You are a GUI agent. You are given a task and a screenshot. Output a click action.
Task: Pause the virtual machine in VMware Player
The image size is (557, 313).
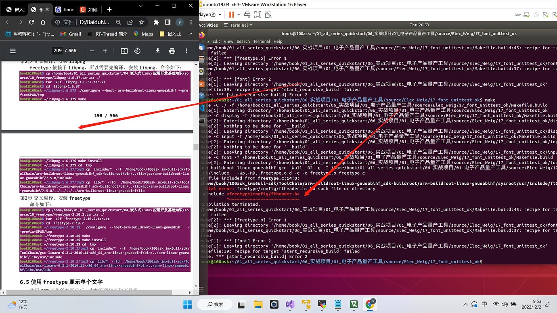232,15
